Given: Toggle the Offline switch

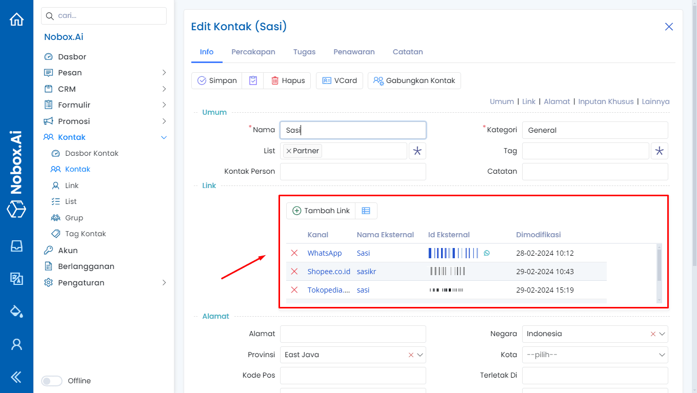Looking at the screenshot, I should [51, 381].
